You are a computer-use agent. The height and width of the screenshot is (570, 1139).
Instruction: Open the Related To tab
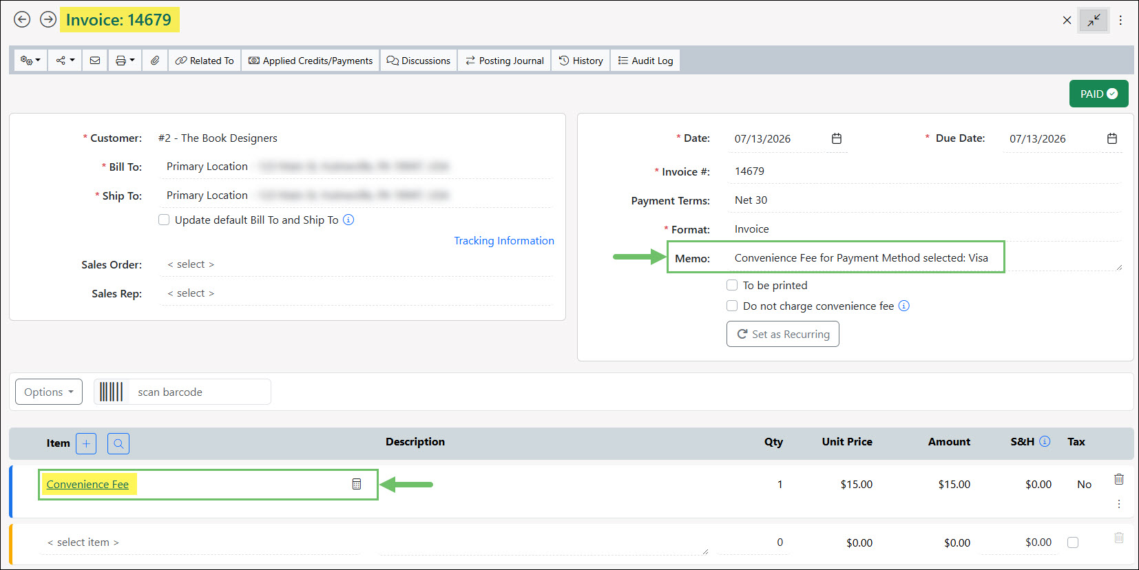[205, 61]
